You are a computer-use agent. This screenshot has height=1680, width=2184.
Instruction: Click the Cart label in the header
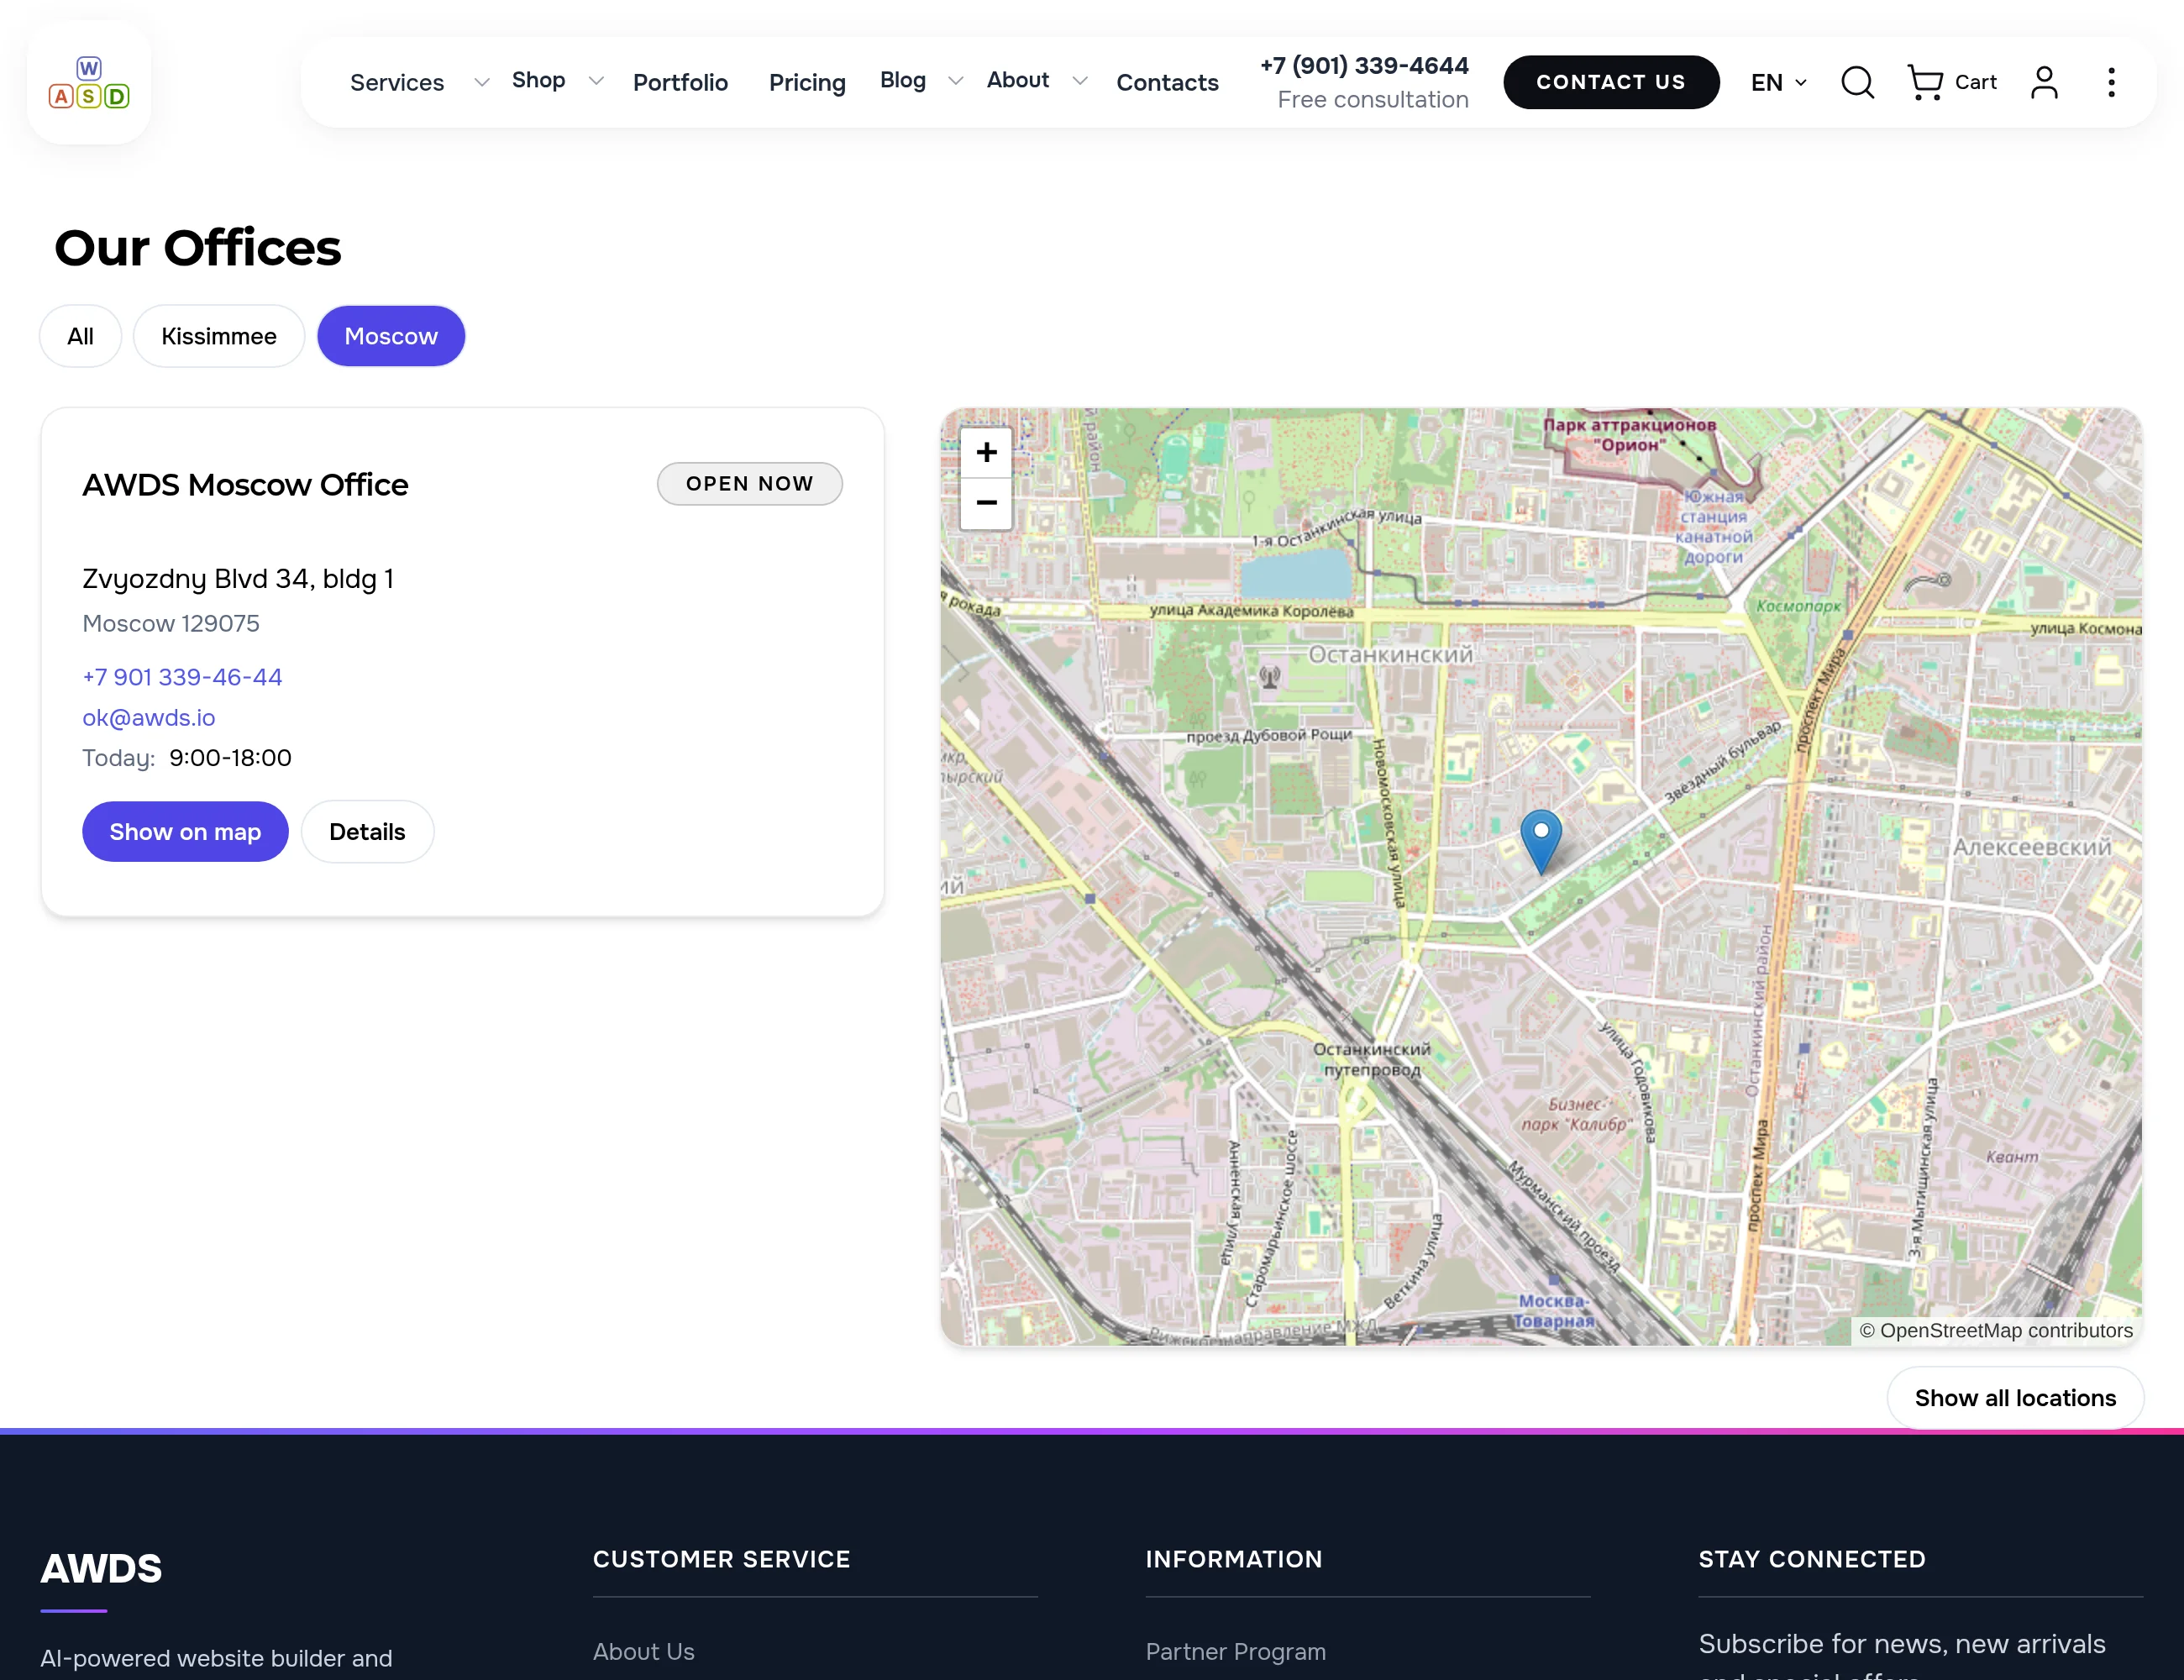pyautogui.click(x=1975, y=82)
